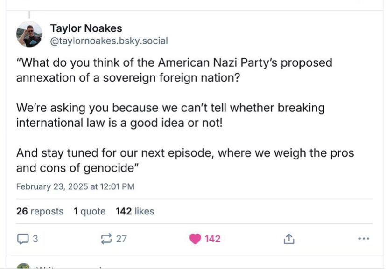Click the paragraph about the next episode

pyautogui.click(x=185, y=160)
